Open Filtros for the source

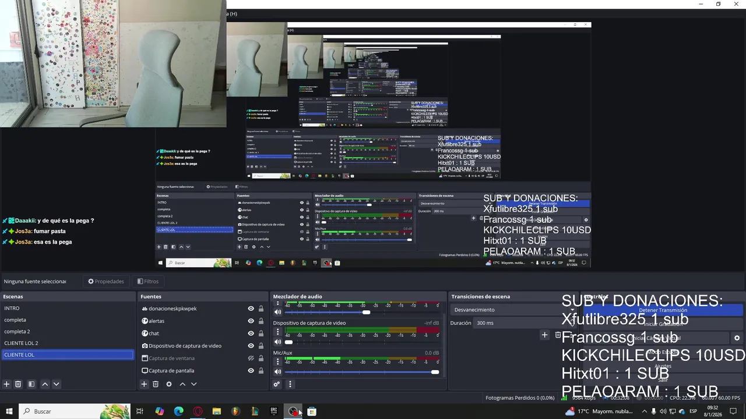[148, 281]
